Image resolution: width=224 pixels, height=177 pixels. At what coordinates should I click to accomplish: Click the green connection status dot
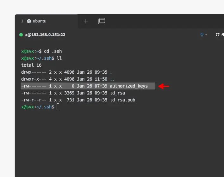tap(21, 35)
